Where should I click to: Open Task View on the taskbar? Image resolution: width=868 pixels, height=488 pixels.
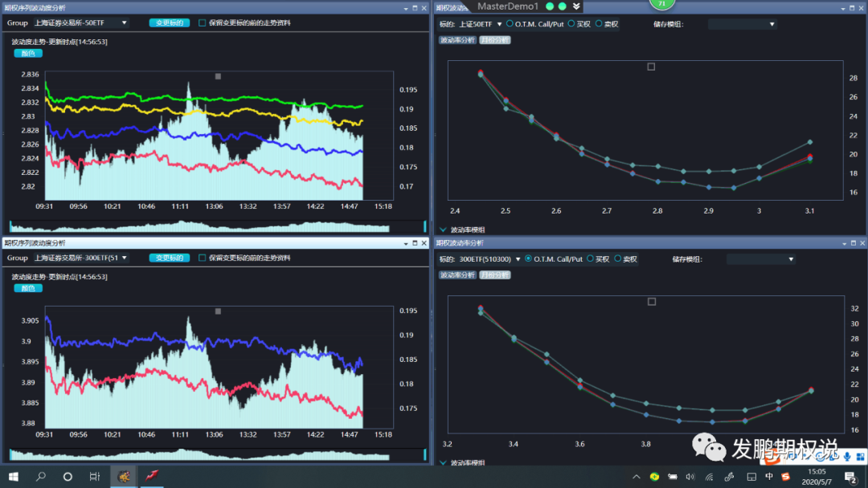(95, 477)
